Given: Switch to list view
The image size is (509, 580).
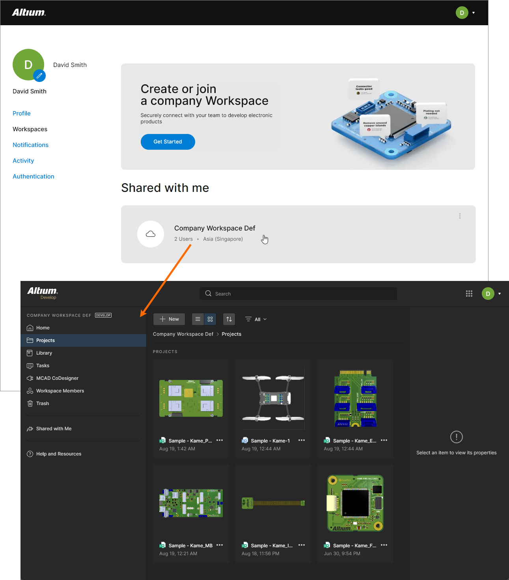Looking at the screenshot, I should 198,319.
